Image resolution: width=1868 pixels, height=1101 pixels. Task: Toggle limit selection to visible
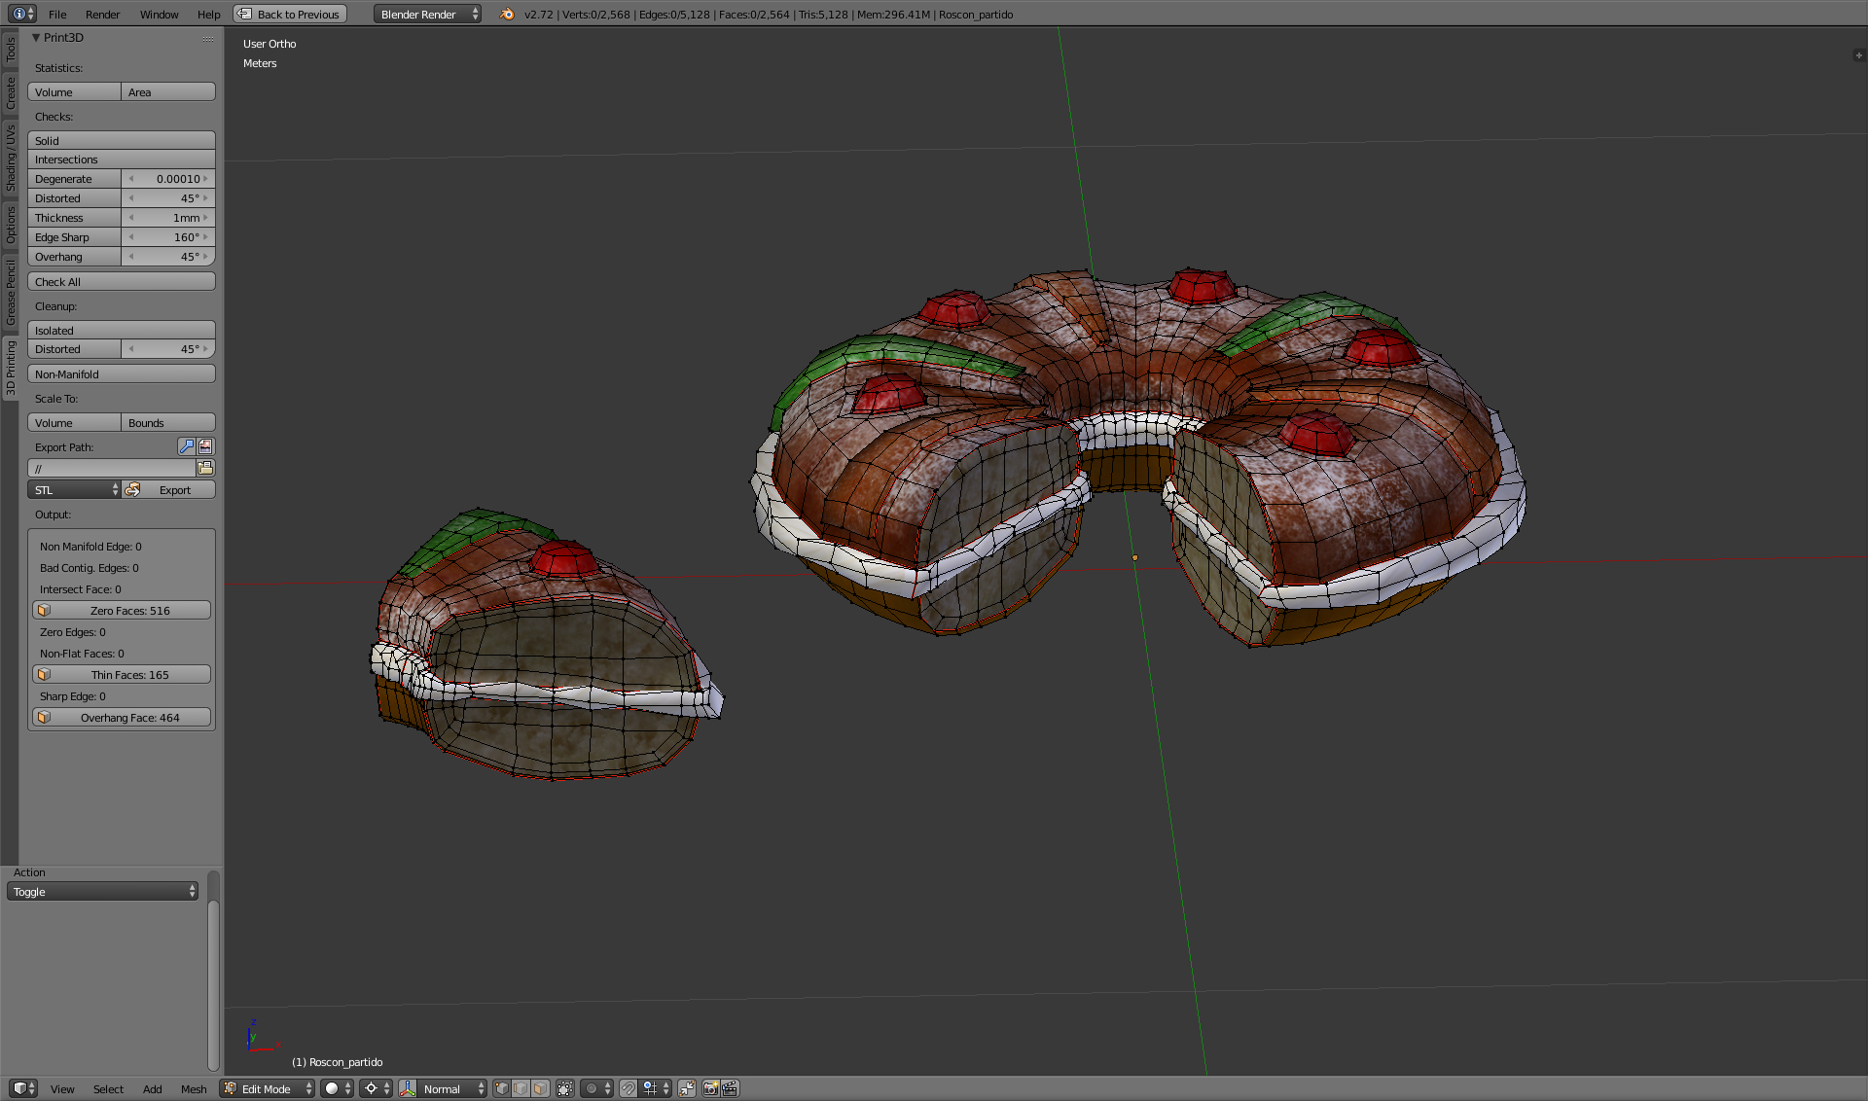point(565,1088)
